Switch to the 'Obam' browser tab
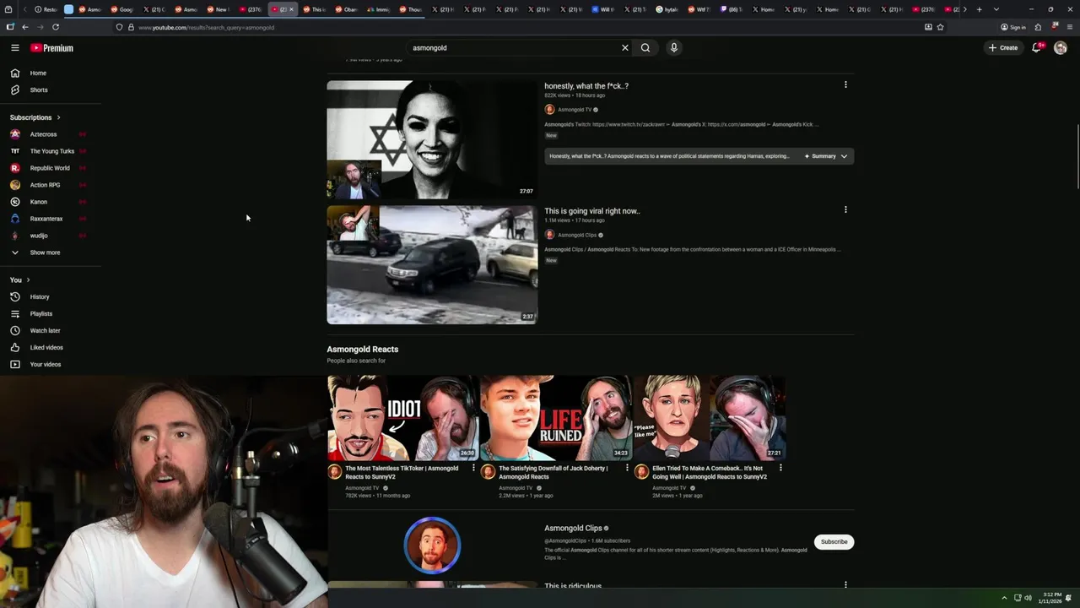The height and width of the screenshot is (608, 1080). tap(346, 9)
